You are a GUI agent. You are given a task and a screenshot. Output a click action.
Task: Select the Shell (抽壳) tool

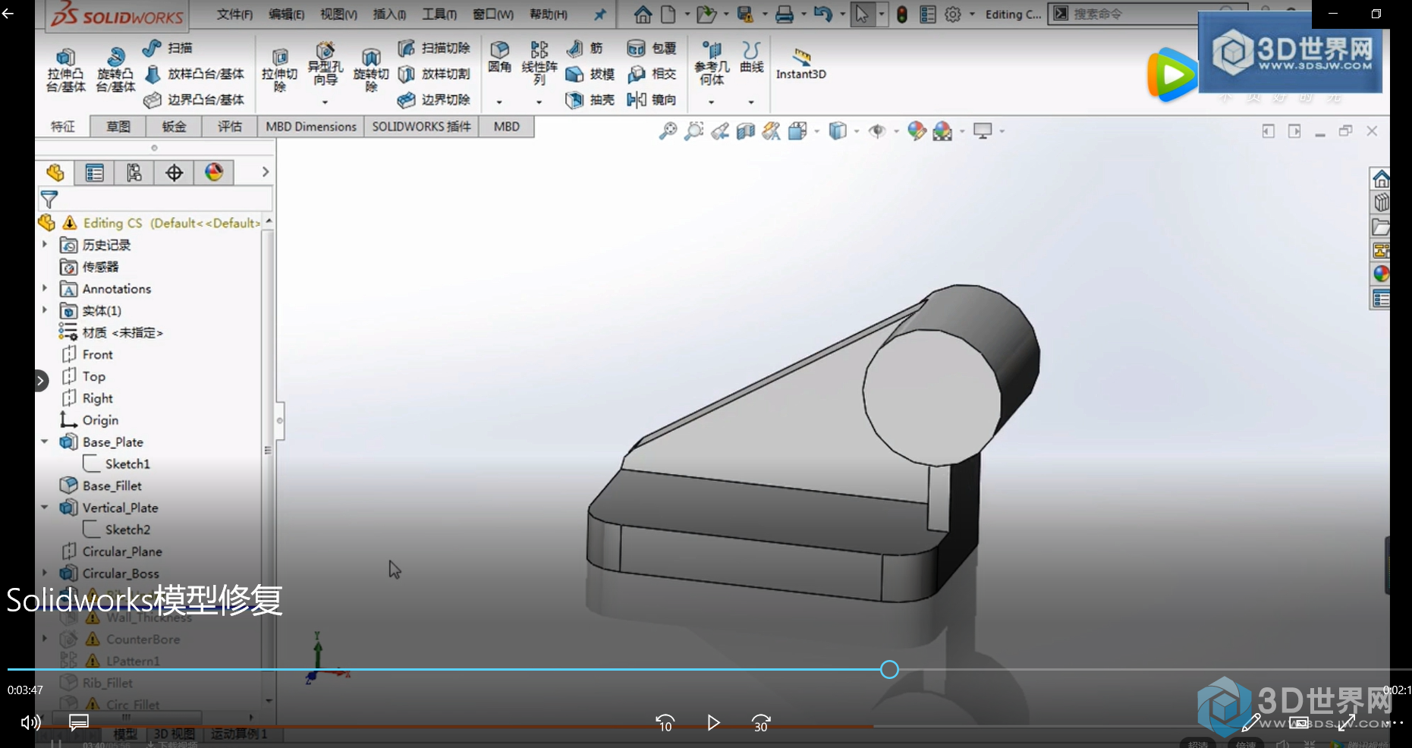(x=590, y=99)
